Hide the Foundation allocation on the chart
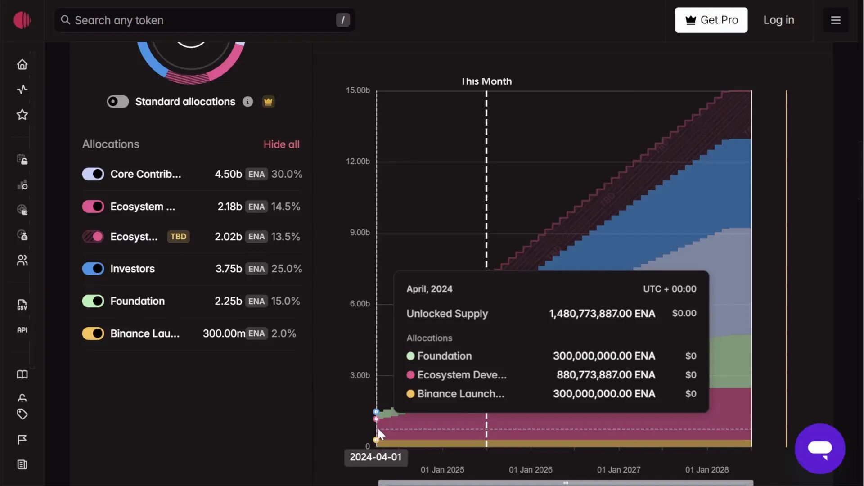Image resolution: width=864 pixels, height=486 pixels. (93, 301)
